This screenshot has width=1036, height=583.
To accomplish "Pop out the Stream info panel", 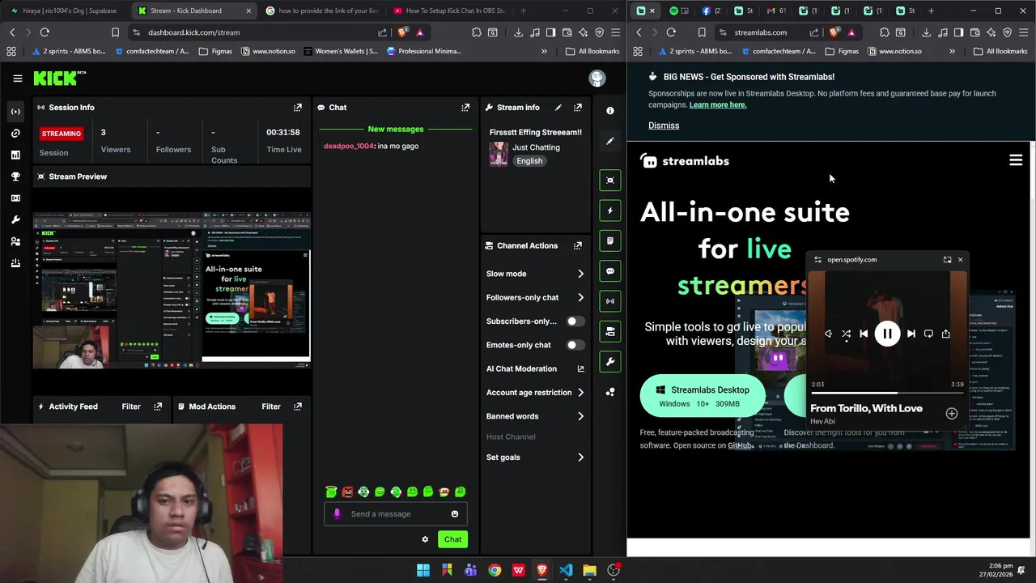I will [x=578, y=107].
